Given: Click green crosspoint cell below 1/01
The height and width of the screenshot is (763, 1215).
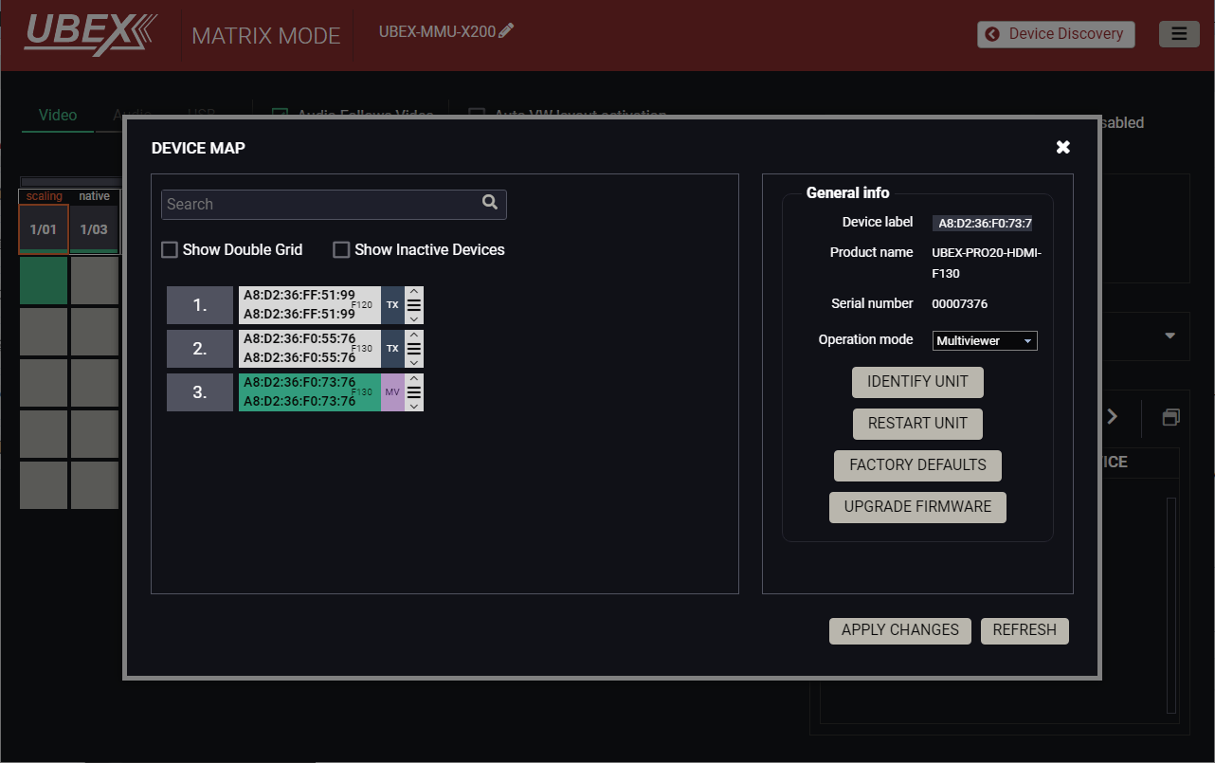Looking at the screenshot, I should pos(44,281).
